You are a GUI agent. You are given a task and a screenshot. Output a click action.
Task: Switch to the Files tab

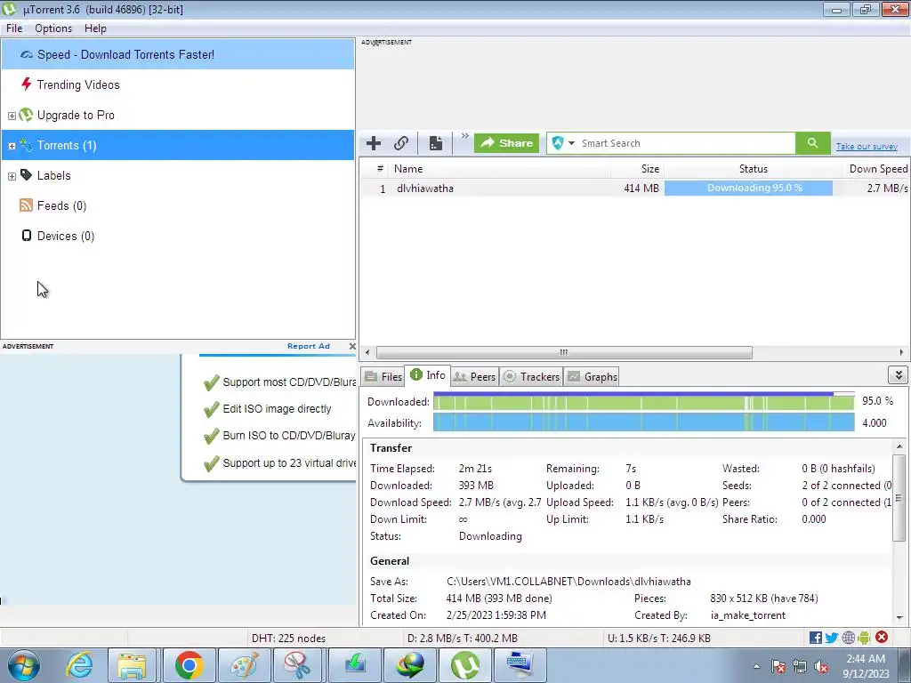click(x=383, y=377)
